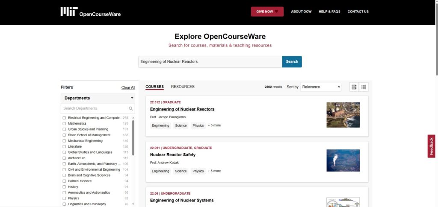
Task: Select Science tag on Nuclear Reactor Safety
Action: click(181, 171)
